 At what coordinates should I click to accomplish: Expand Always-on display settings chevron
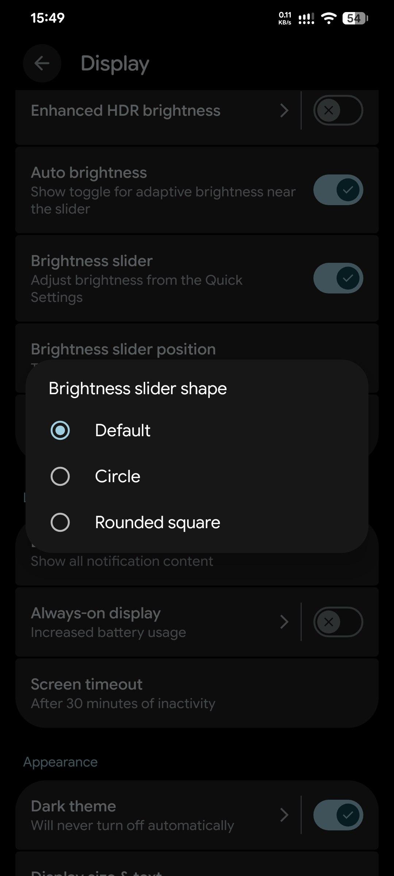pyautogui.click(x=284, y=622)
